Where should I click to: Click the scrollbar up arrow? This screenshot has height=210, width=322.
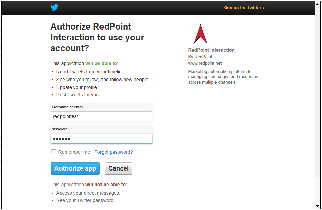tap(318, 4)
